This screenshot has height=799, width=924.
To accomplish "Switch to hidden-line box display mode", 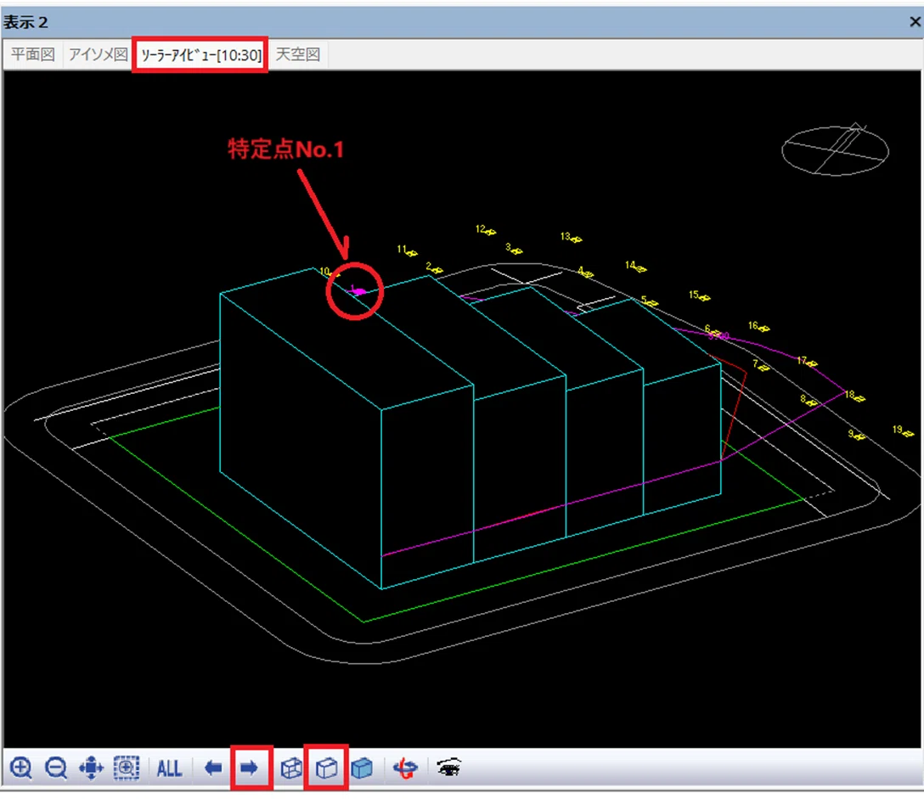I will [x=326, y=768].
